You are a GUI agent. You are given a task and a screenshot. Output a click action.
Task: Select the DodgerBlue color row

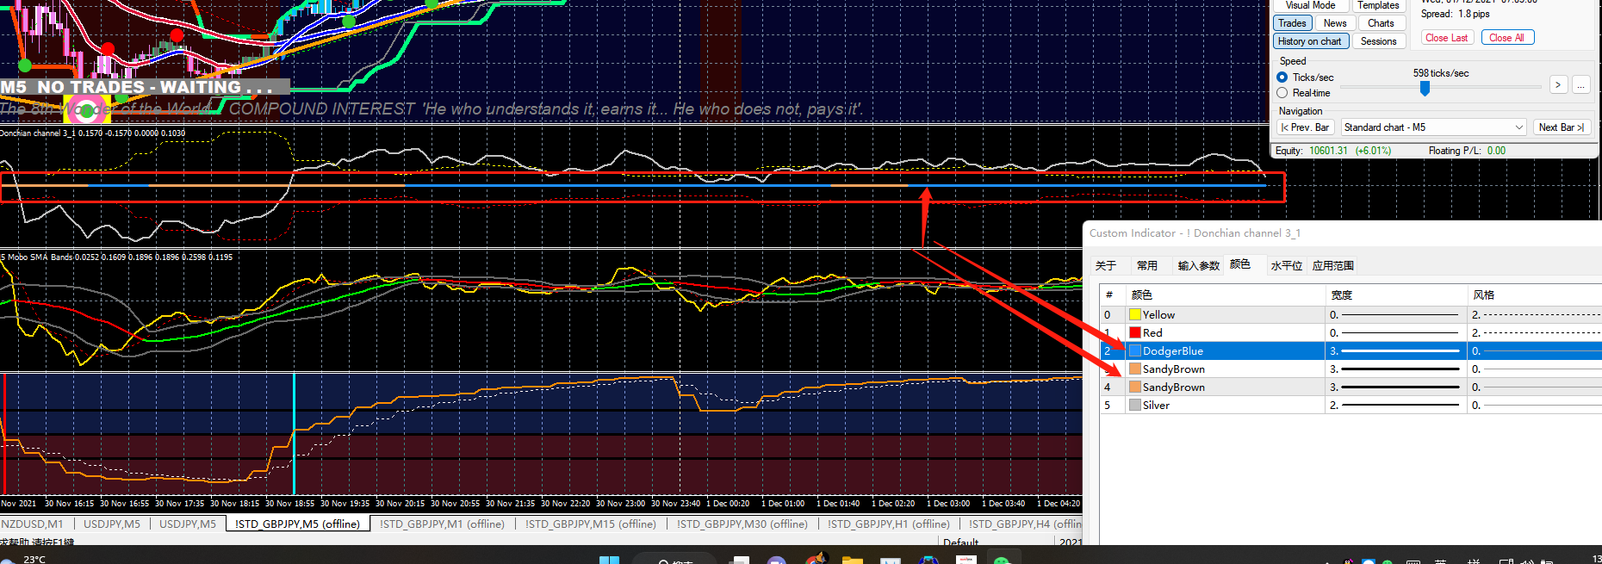pyautogui.click(x=1351, y=351)
